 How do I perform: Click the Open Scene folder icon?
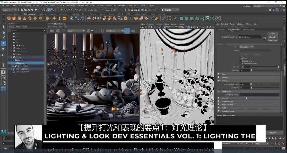(x=25, y=10)
